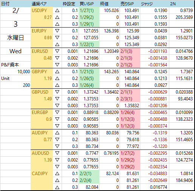Click the AUDJPY currency pair cell
Image resolution: width=195 pixels, height=191 pixels.
click(x=42, y=133)
